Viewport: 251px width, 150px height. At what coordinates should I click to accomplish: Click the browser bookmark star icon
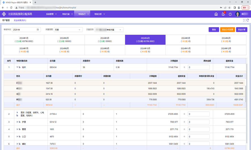(229, 8)
